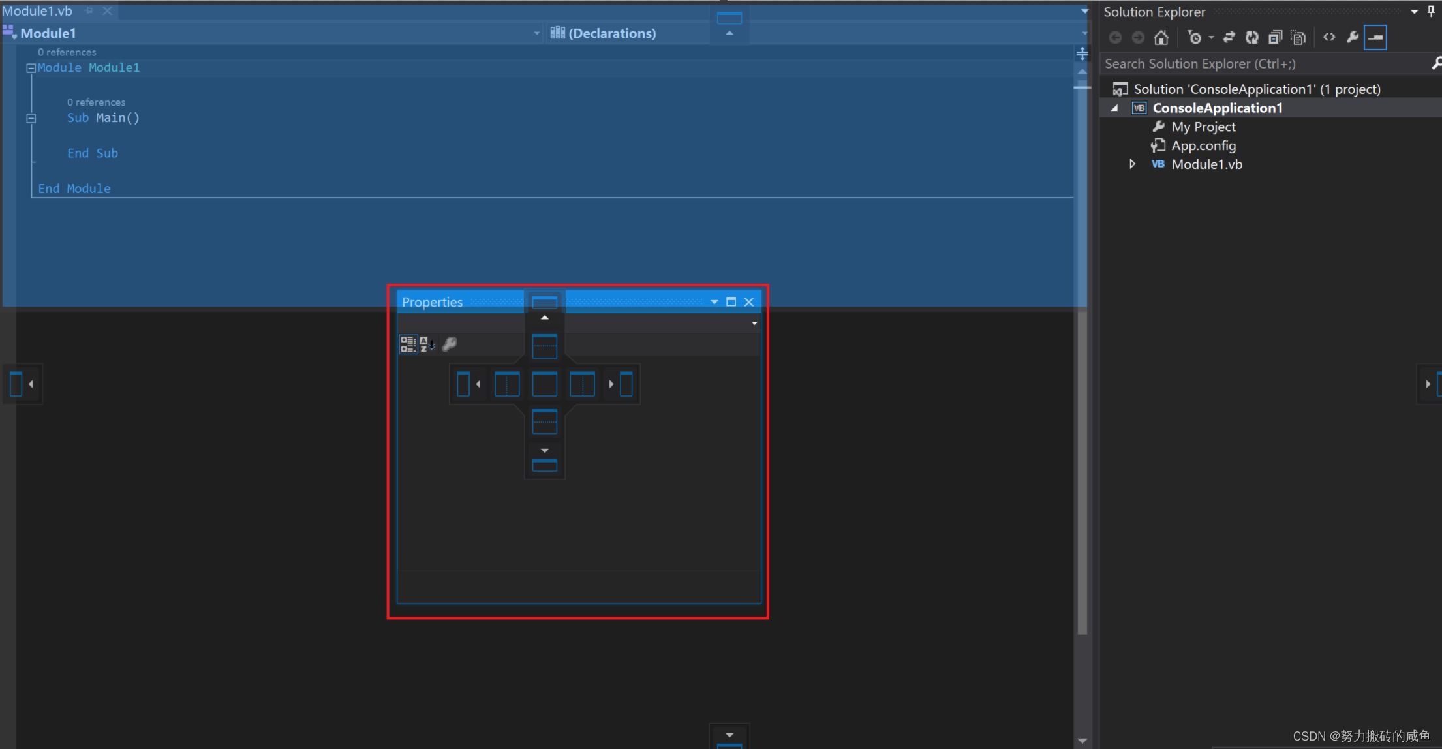
Task: Collapse the Sub Main code block
Action: click(x=31, y=118)
